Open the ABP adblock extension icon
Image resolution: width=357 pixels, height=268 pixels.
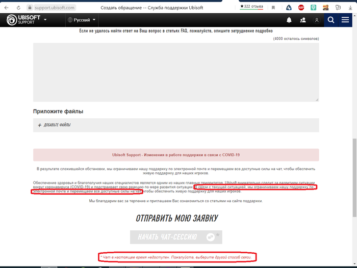coord(301,8)
